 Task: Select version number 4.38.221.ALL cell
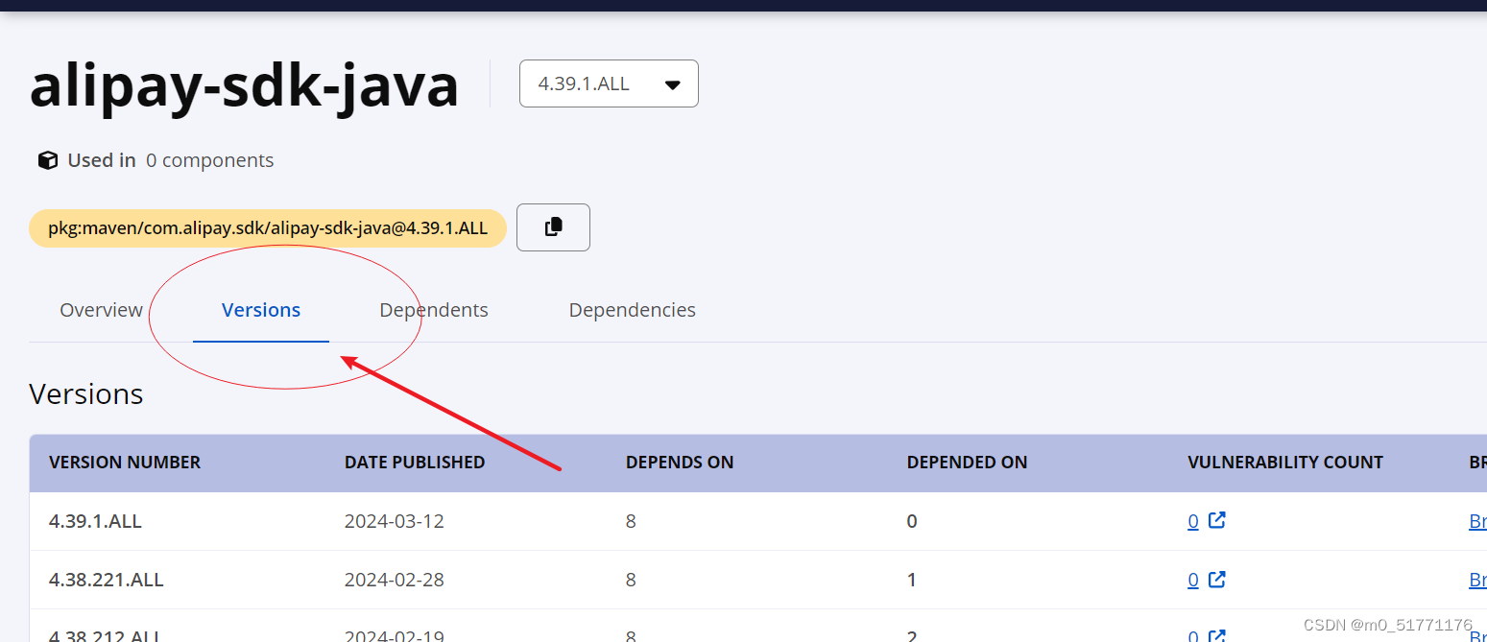pos(107,580)
